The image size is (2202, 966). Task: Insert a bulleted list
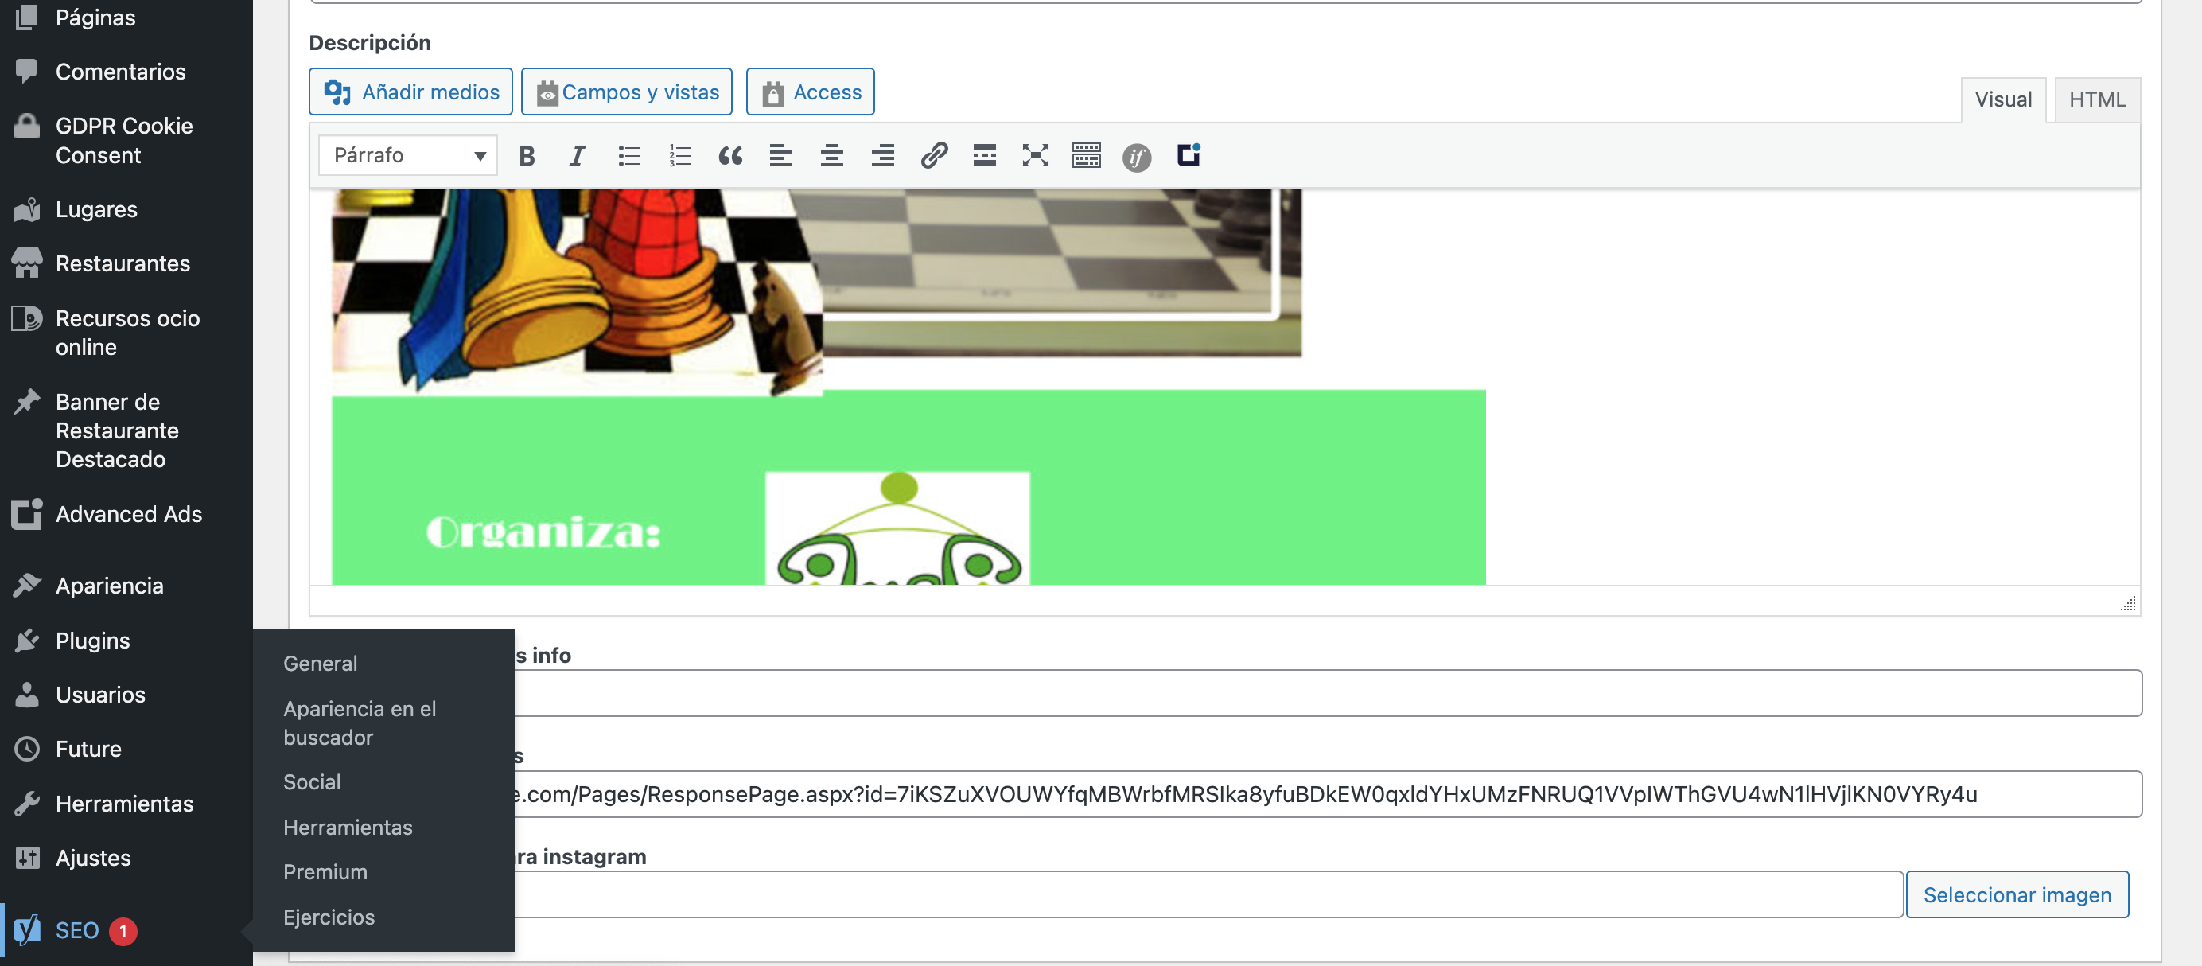coord(628,156)
